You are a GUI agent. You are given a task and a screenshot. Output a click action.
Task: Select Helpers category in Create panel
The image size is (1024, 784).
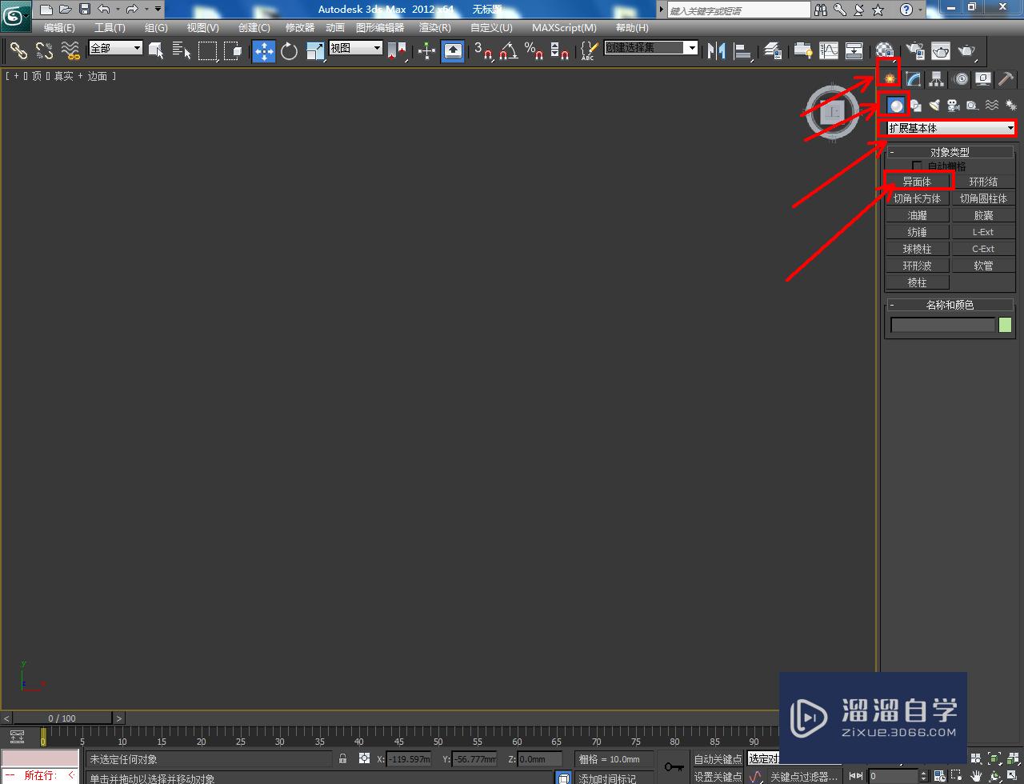[973, 105]
